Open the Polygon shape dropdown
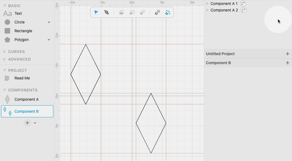The image size is (292, 161). pyautogui.click(x=49, y=40)
